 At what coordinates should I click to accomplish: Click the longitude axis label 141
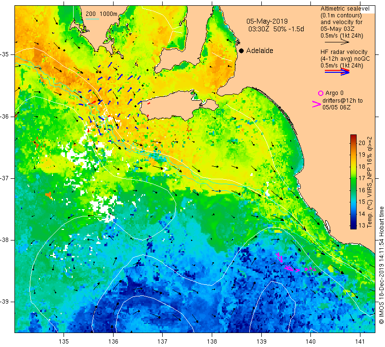pyautogui.click(x=360, y=342)
